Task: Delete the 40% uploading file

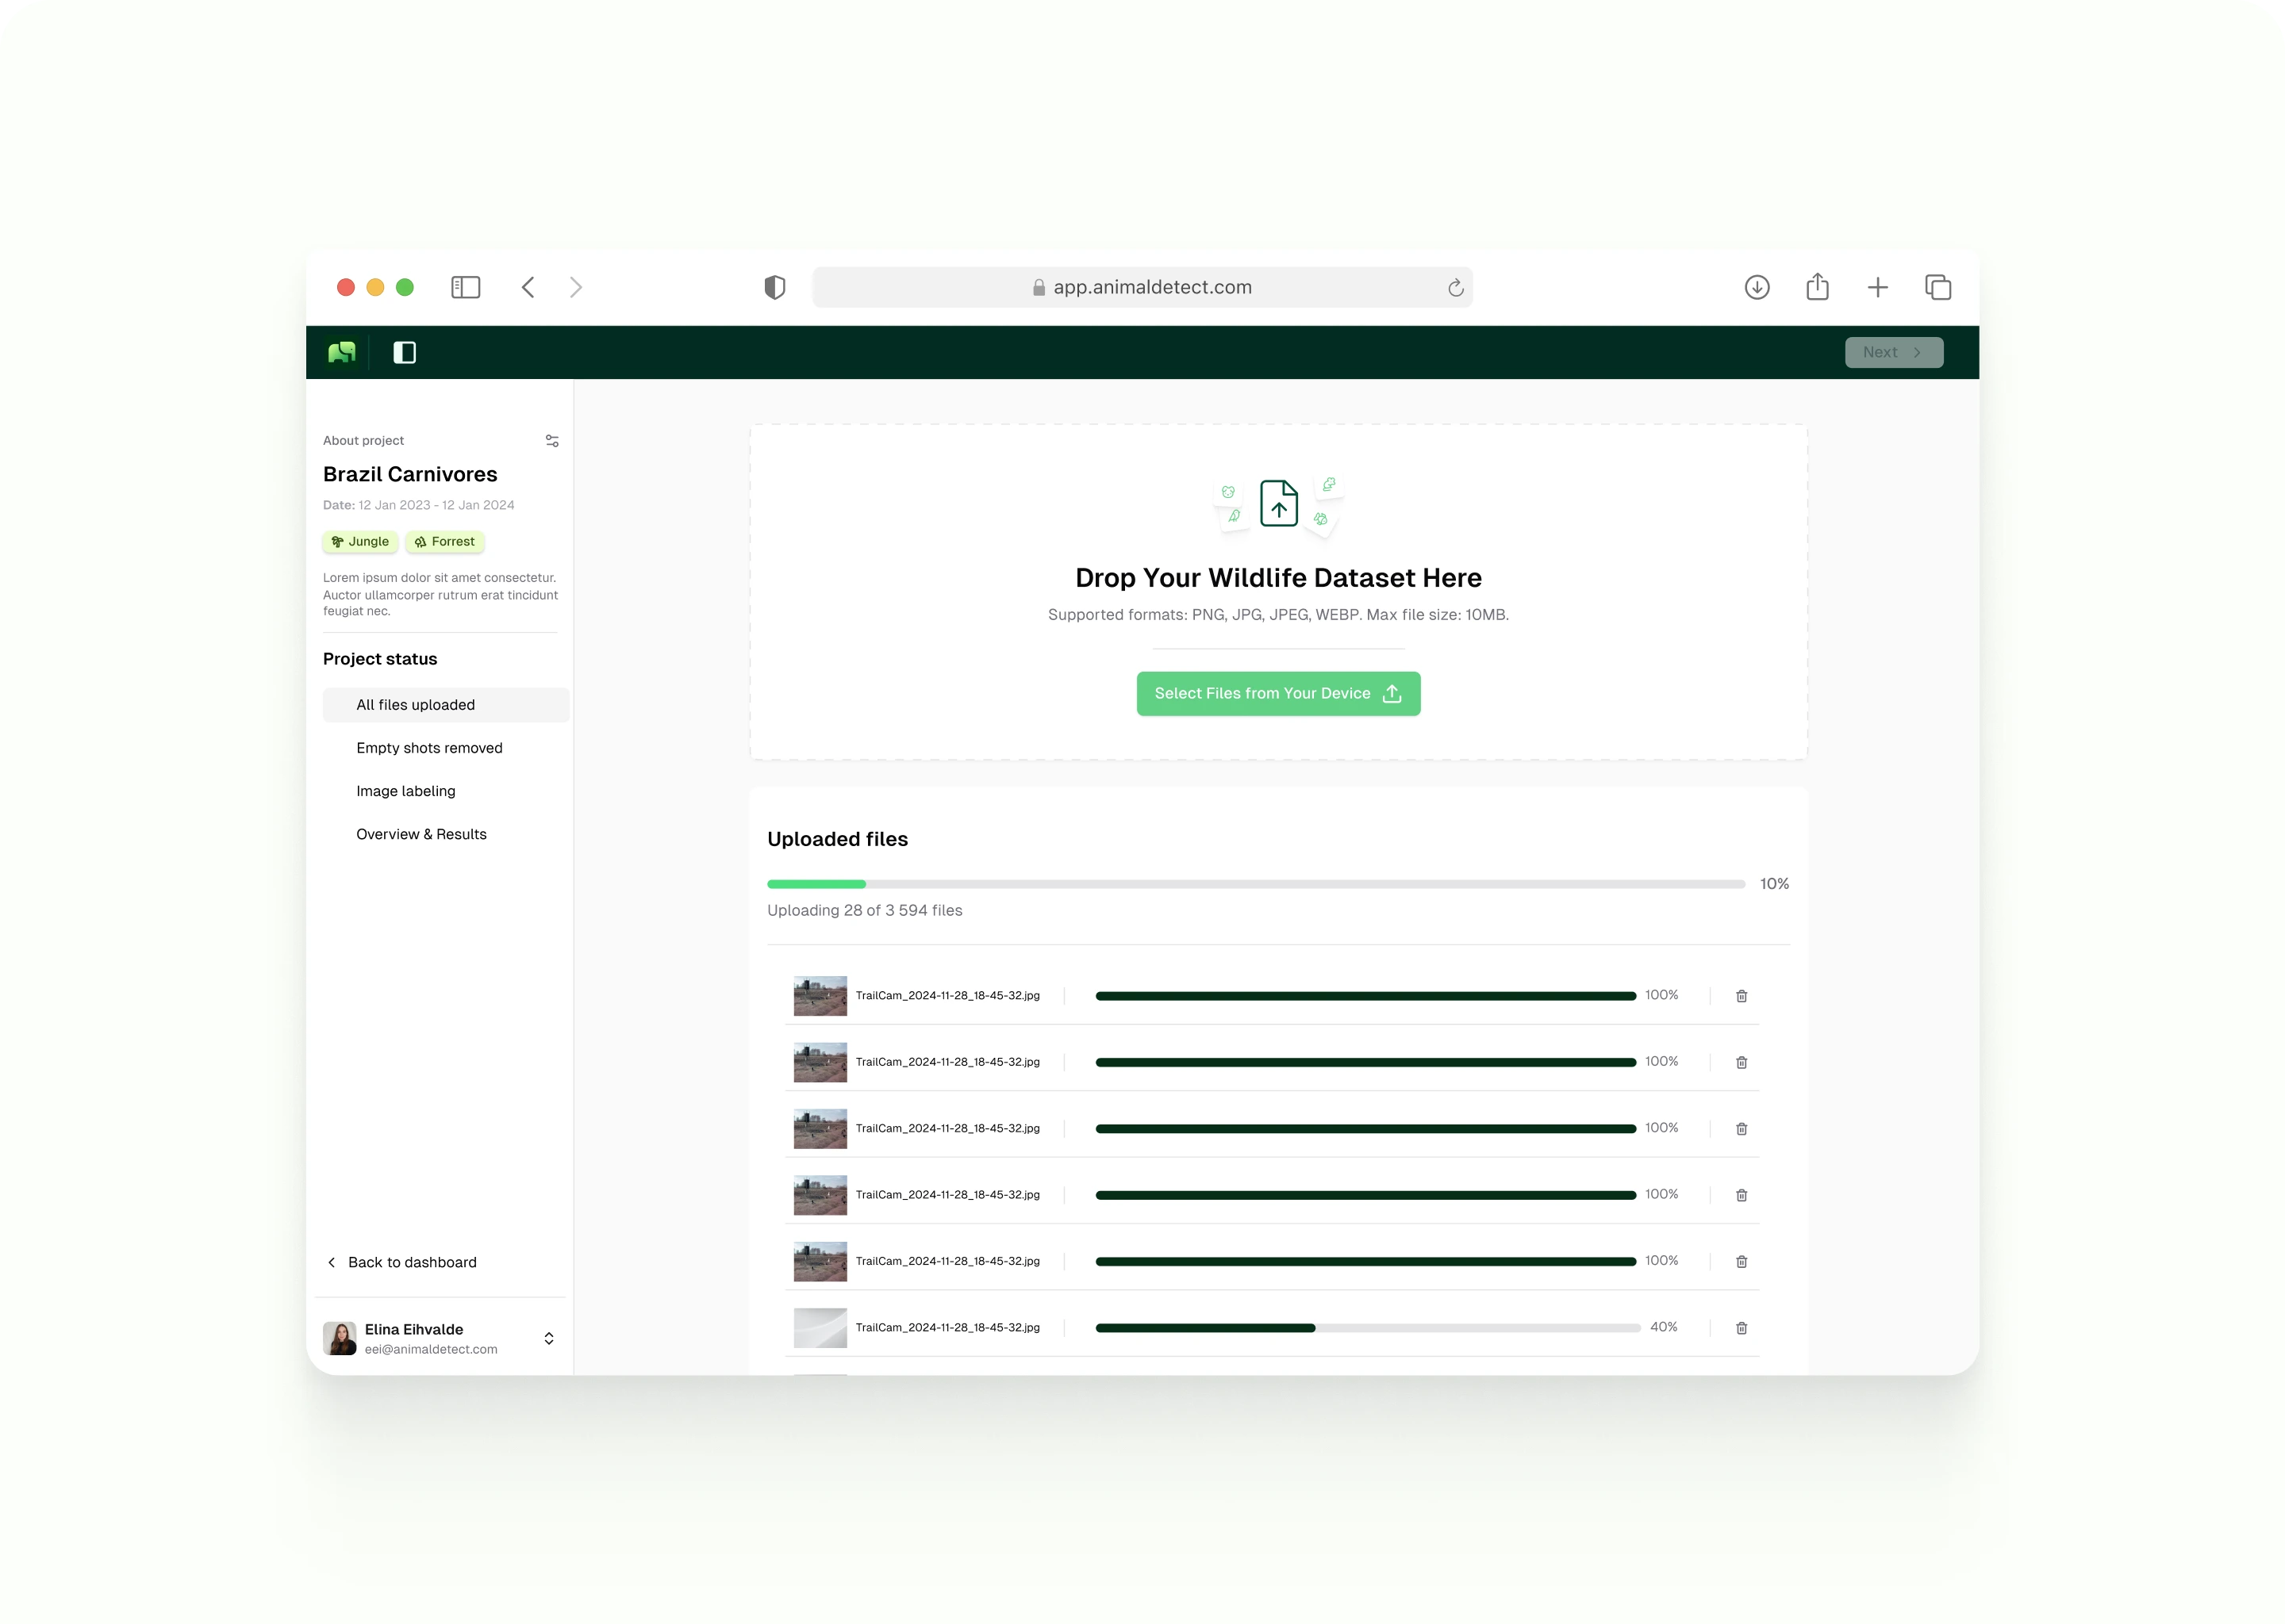Action: pos(1741,1328)
